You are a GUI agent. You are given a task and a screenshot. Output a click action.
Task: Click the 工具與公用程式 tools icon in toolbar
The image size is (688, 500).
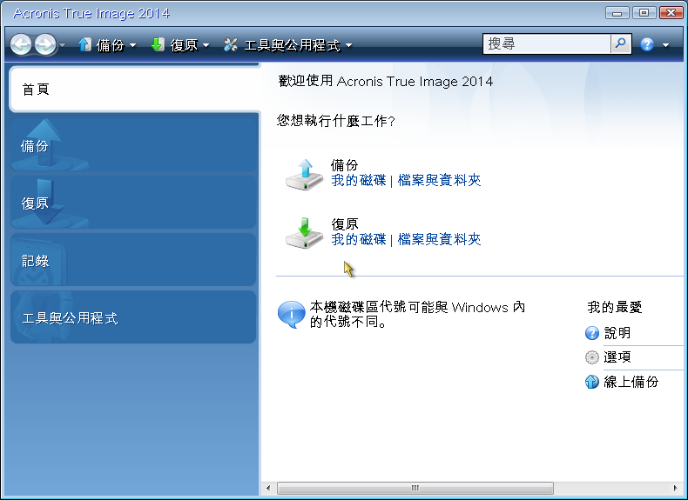[231, 44]
